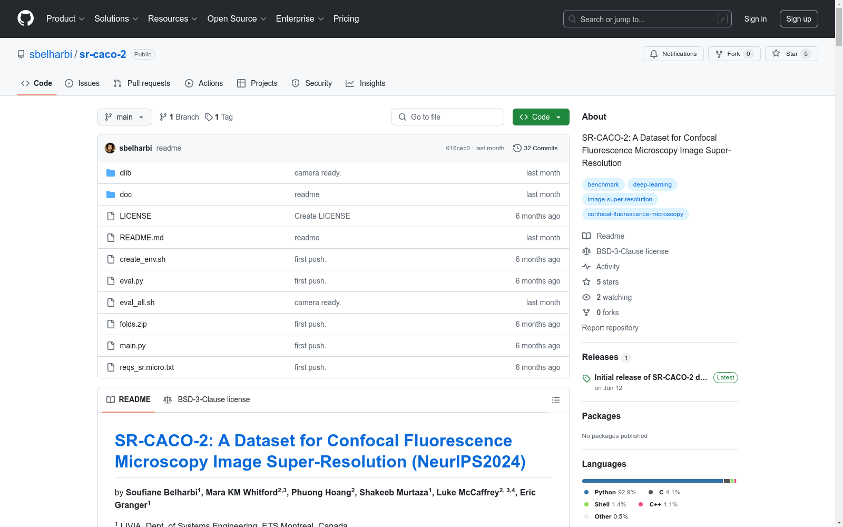Expand the Resources menu
This screenshot has width=843, height=527.
coord(173,18)
